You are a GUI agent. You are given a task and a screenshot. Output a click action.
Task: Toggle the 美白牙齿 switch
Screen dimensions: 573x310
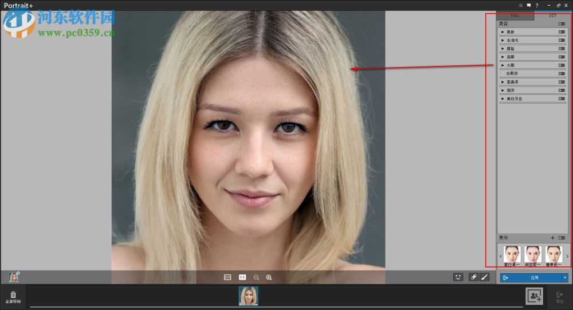(x=562, y=99)
